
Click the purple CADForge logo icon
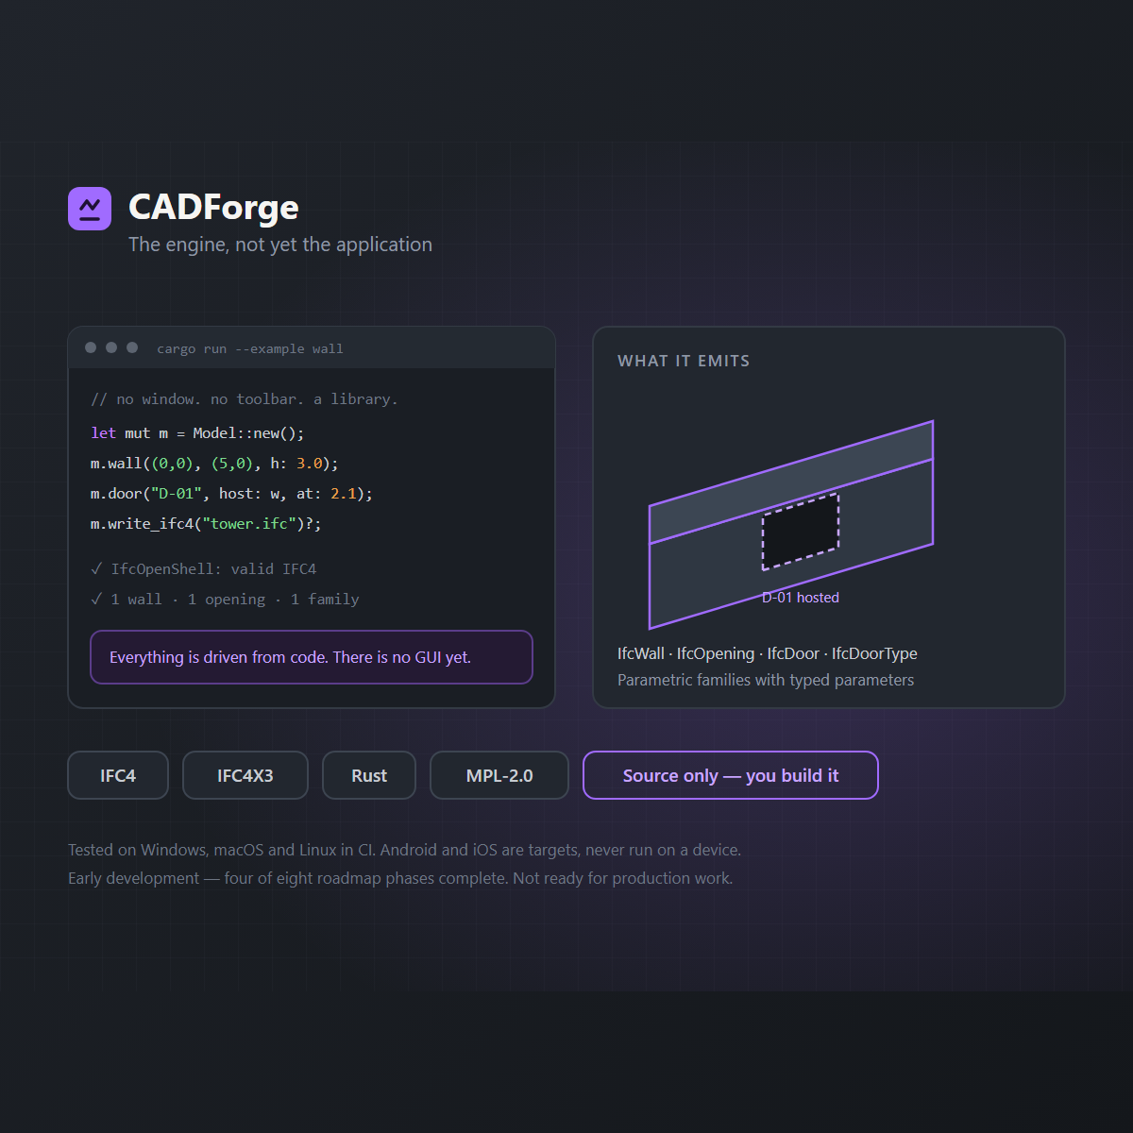click(x=90, y=209)
